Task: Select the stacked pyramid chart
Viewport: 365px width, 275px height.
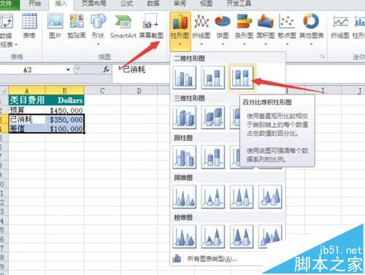Action: (213, 236)
